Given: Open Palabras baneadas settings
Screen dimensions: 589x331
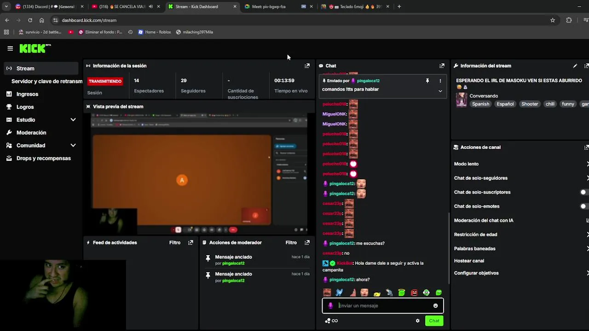Looking at the screenshot, I should [520, 249].
